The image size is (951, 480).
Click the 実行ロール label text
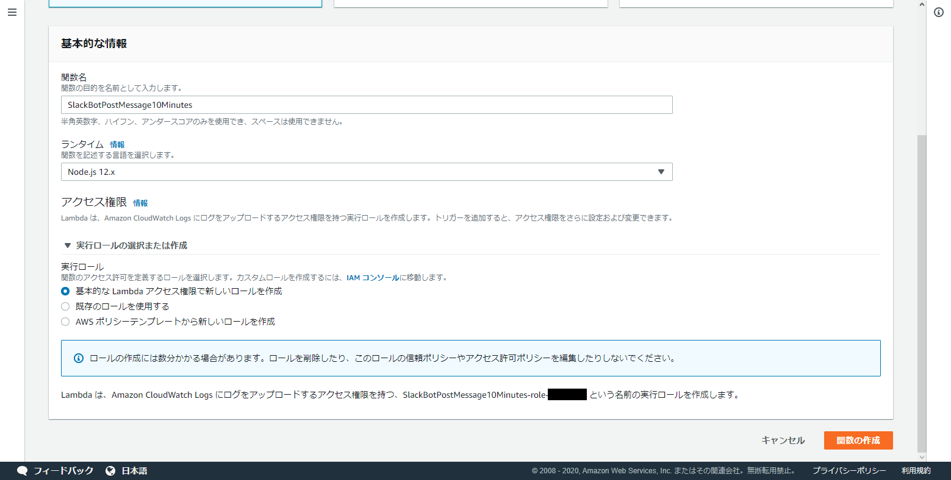click(x=82, y=267)
